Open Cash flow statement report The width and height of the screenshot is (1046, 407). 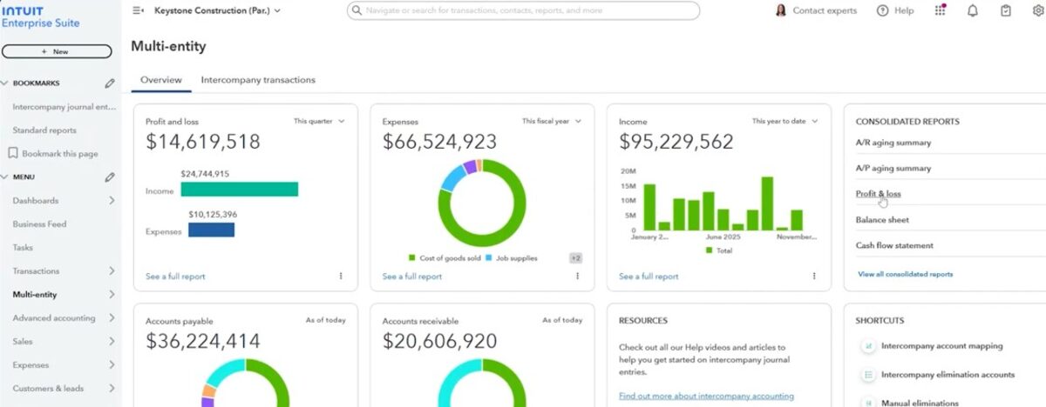894,246
